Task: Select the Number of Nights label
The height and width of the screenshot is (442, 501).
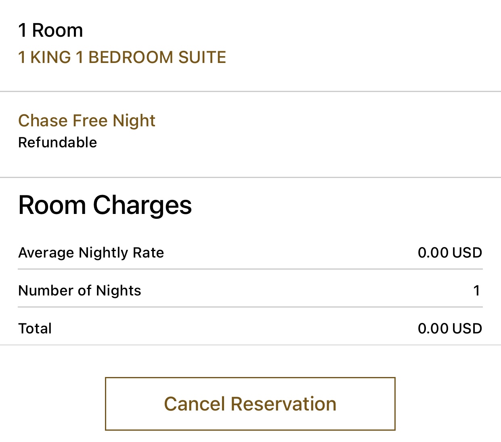Action: point(80,291)
